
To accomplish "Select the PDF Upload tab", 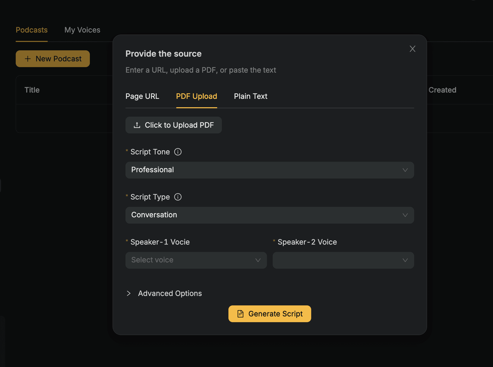I will pos(196,96).
